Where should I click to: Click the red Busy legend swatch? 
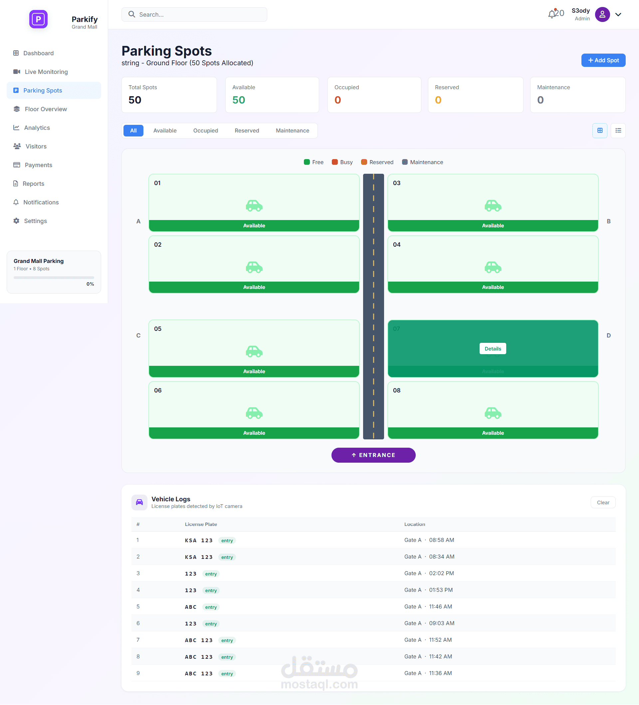[334, 162]
